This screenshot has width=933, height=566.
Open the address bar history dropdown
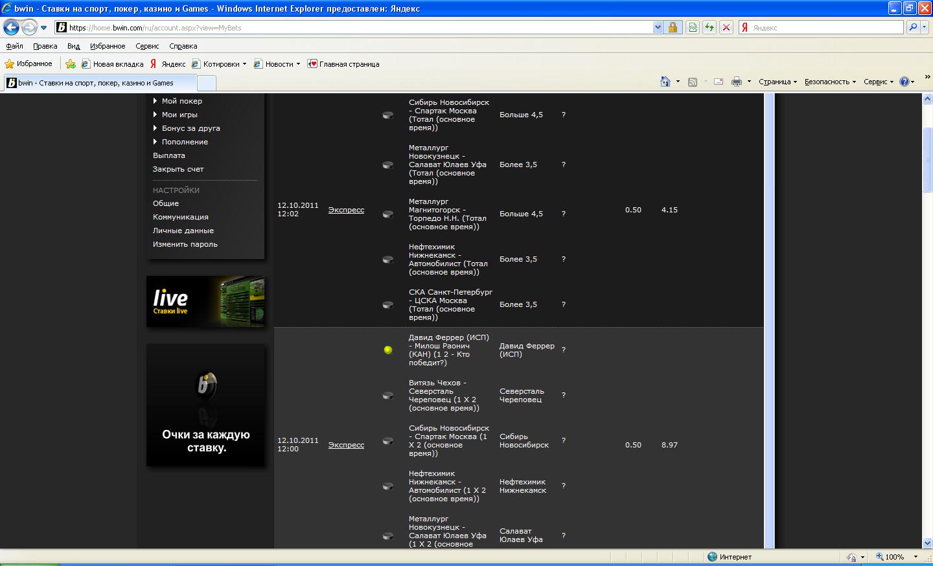[x=658, y=27]
